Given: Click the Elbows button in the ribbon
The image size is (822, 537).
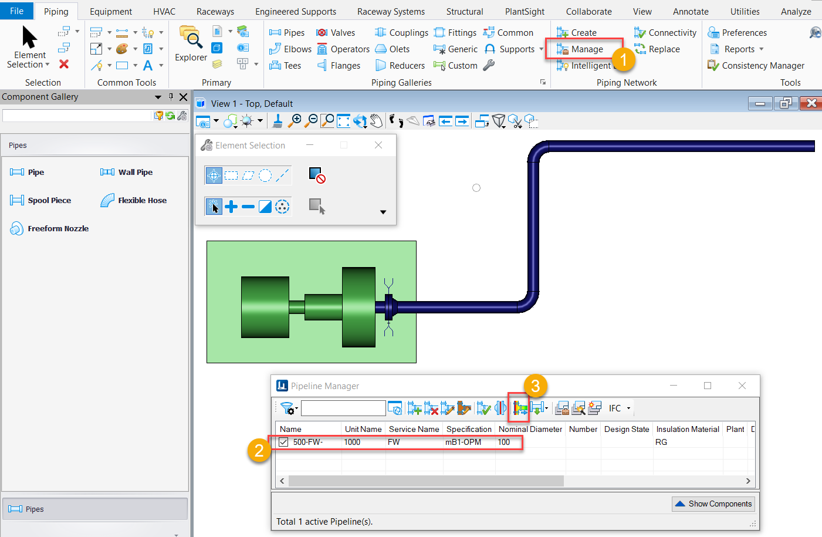Looking at the screenshot, I should point(290,49).
